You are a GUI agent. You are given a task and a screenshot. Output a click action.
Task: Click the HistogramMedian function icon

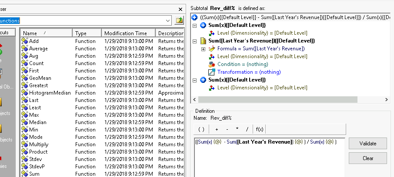point(25,93)
